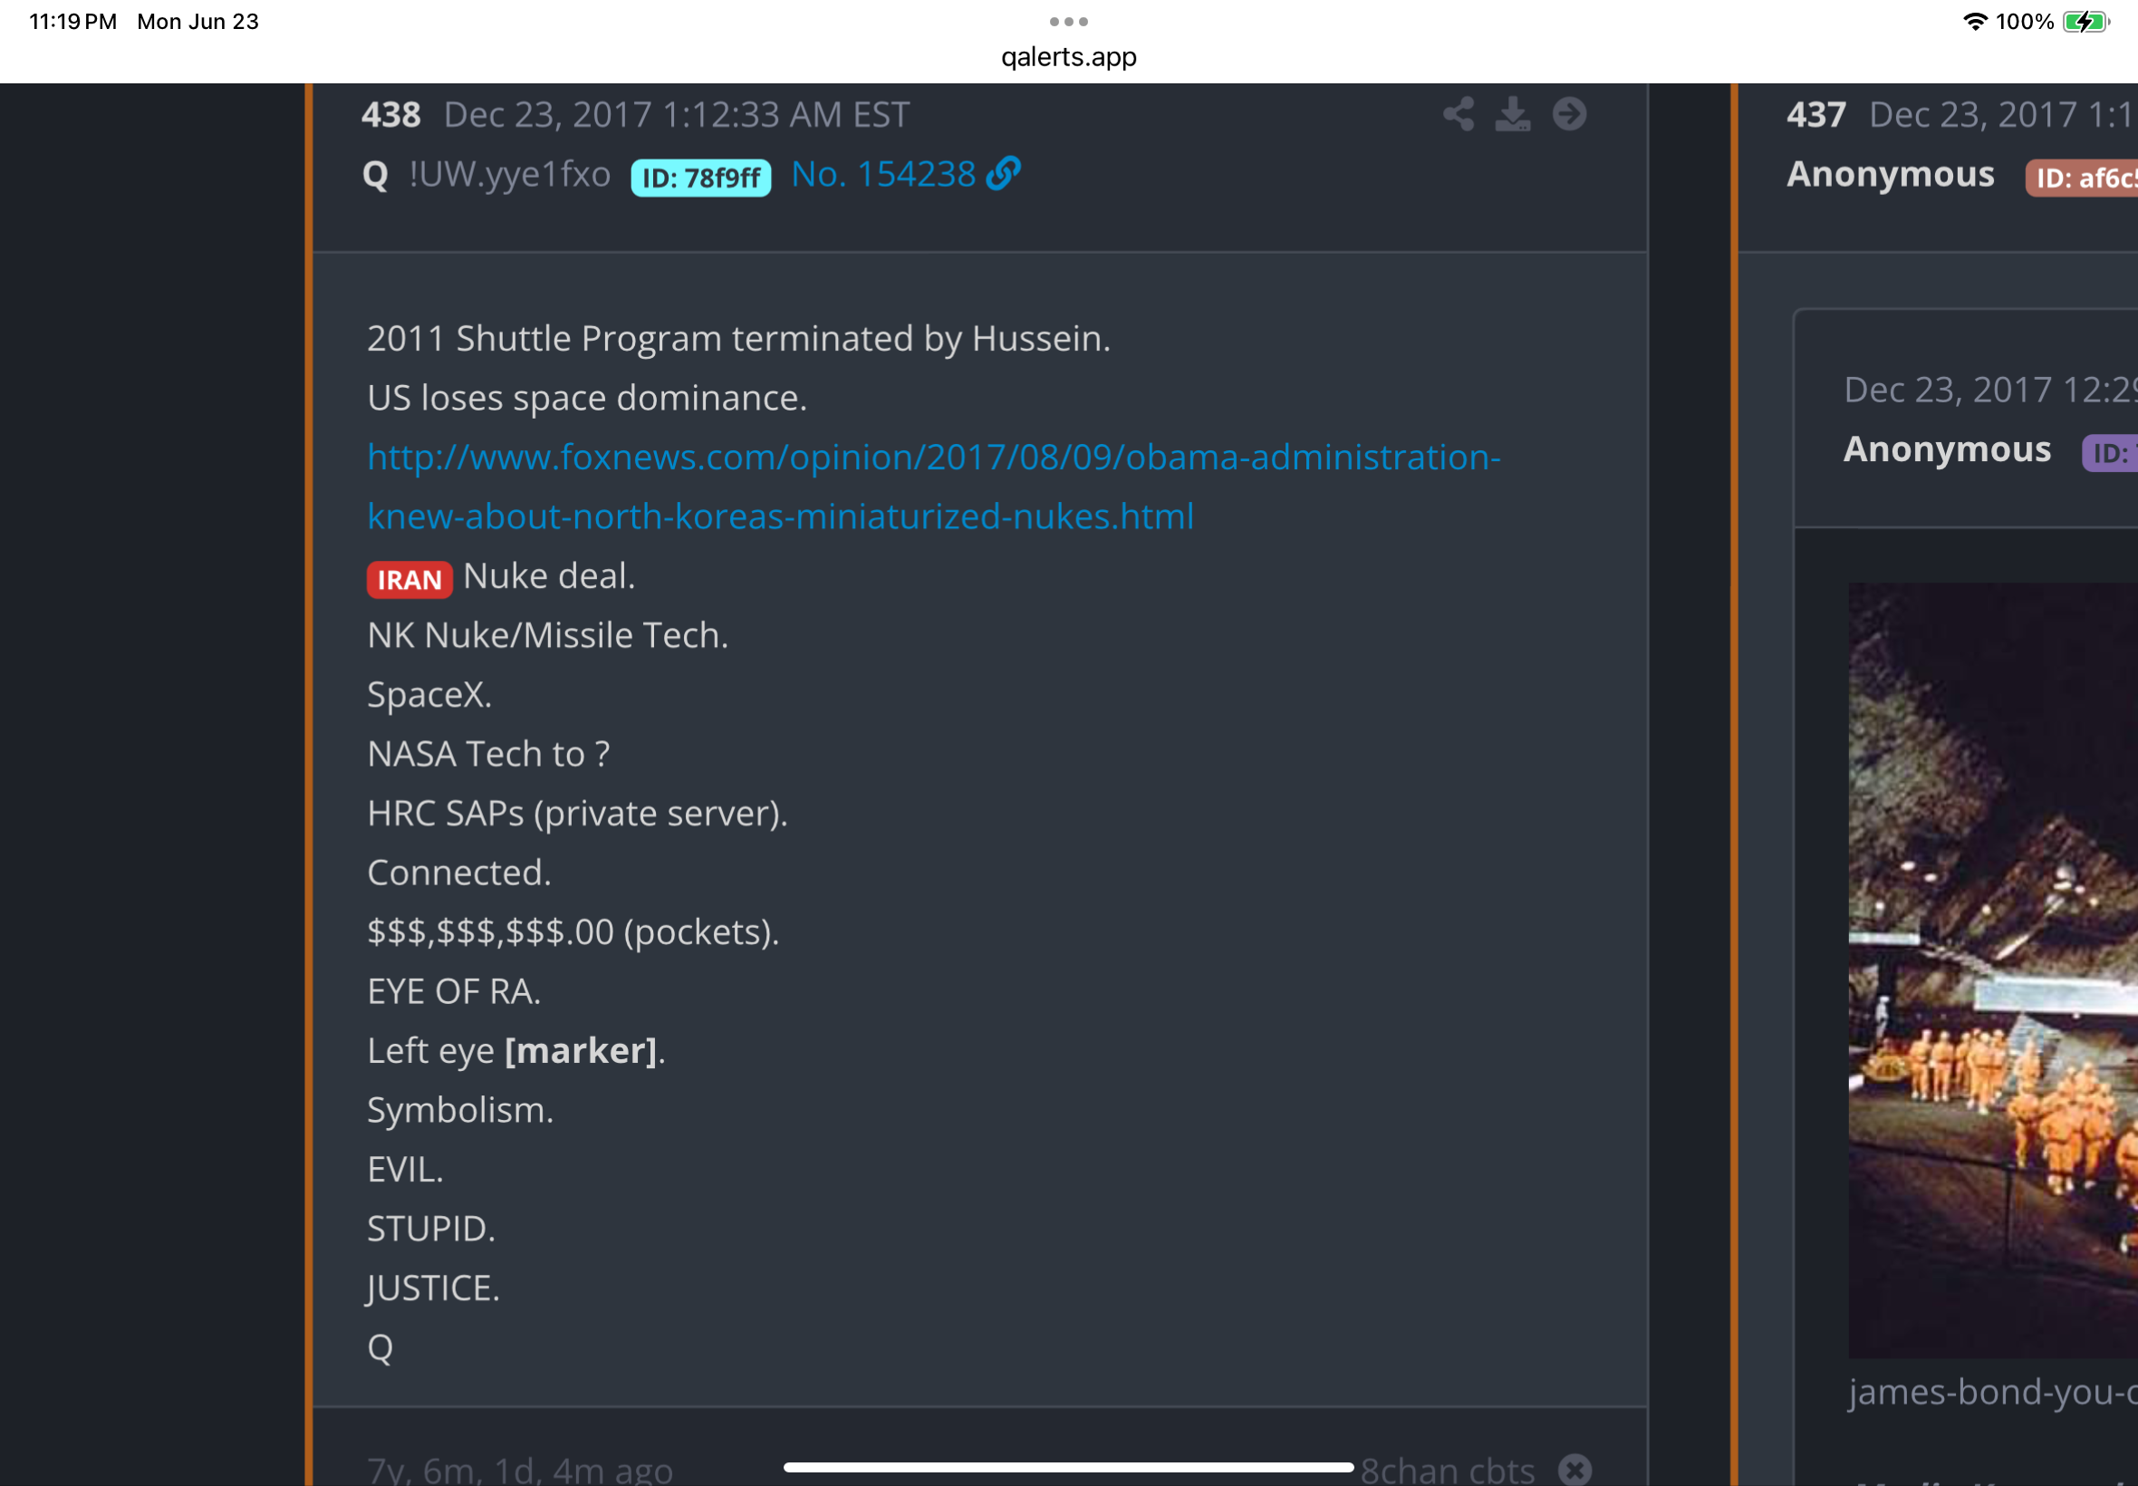Open post link No. 154238
Image resolution: width=2138 pixels, height=1486 pixels.
883,174
